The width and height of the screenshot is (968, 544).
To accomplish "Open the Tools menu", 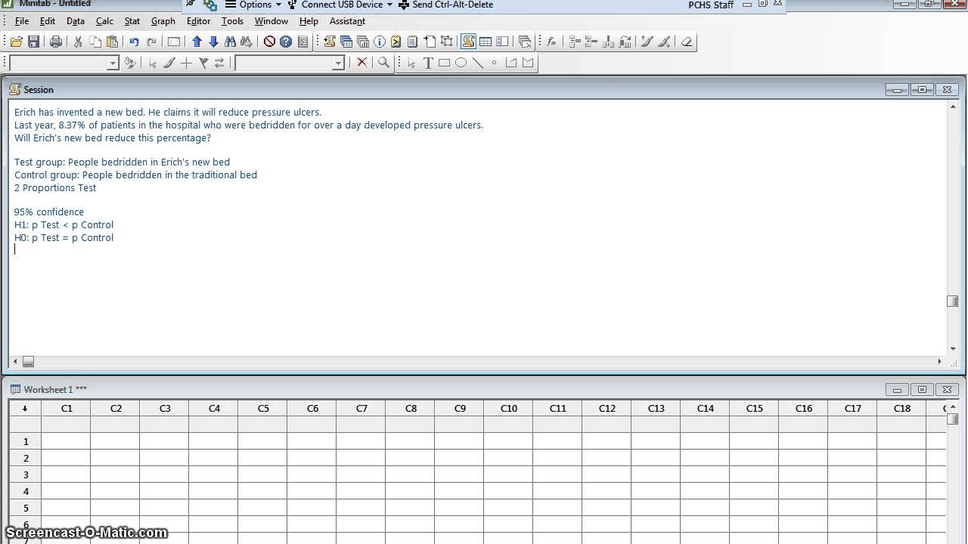I will [232, 21].
